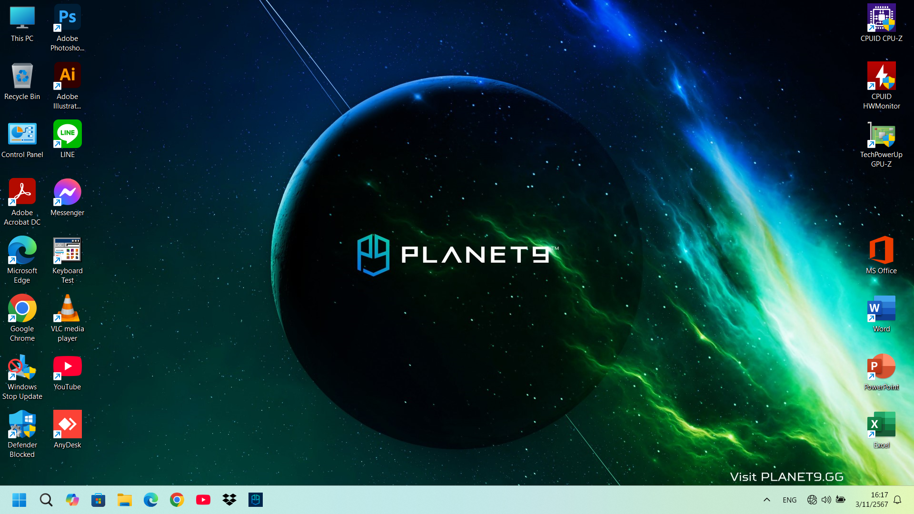The height and width of the screenshot is (514, 914).
Task: Open taskbar Search
Action: [x=46, y=500]
